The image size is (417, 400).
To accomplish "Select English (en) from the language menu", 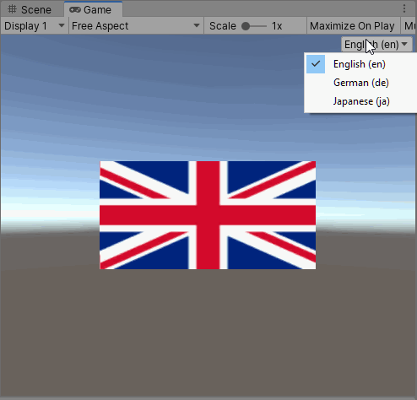I will [x=360, y=64].
